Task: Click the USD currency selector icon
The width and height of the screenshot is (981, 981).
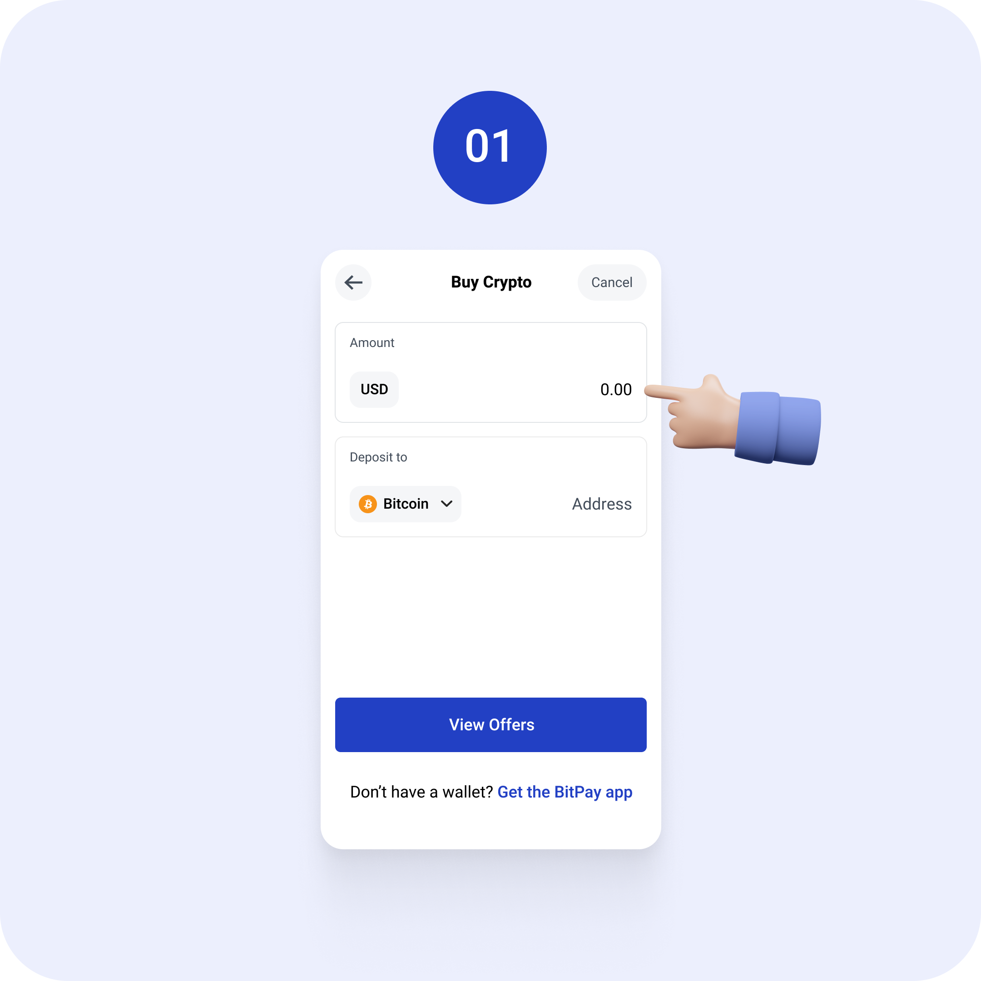Action: (374, 388)
